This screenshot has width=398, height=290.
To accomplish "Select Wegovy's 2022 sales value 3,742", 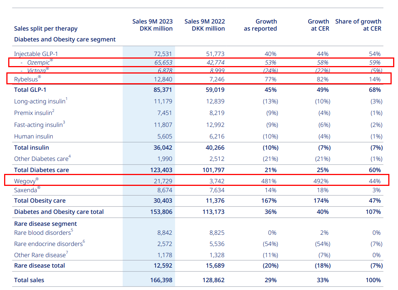I will 217,181.
